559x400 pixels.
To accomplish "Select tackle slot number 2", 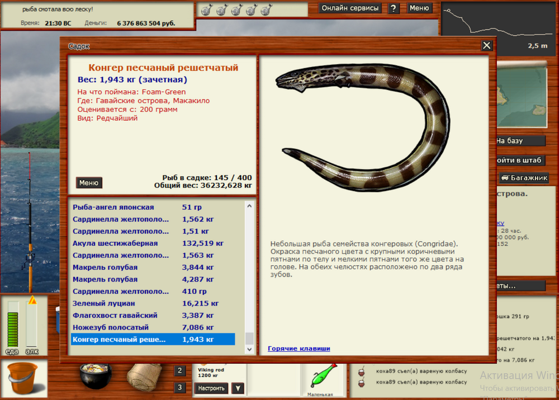I will (x=180, y=370).
